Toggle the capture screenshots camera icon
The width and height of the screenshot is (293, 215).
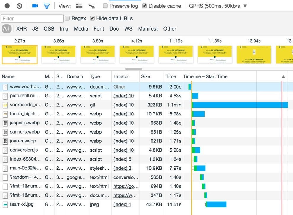click(35, 6)
